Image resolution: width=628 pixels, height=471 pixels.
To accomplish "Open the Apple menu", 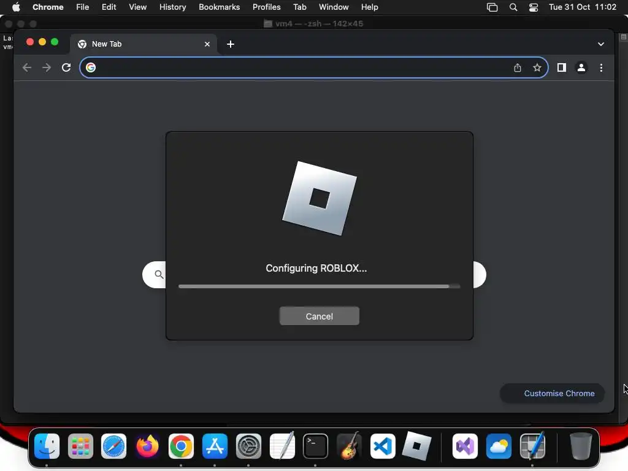I will point(16,7).
